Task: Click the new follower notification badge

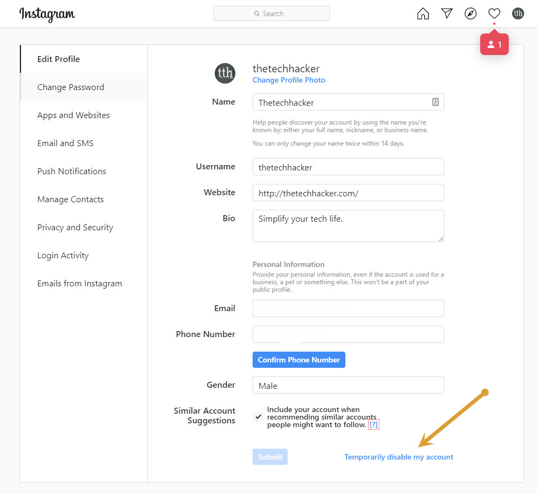Action: click(494, 44)
